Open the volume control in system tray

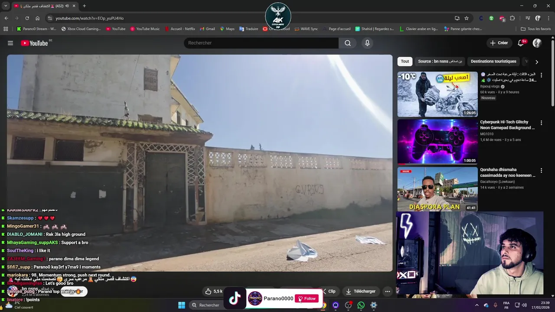click(525, 305)
